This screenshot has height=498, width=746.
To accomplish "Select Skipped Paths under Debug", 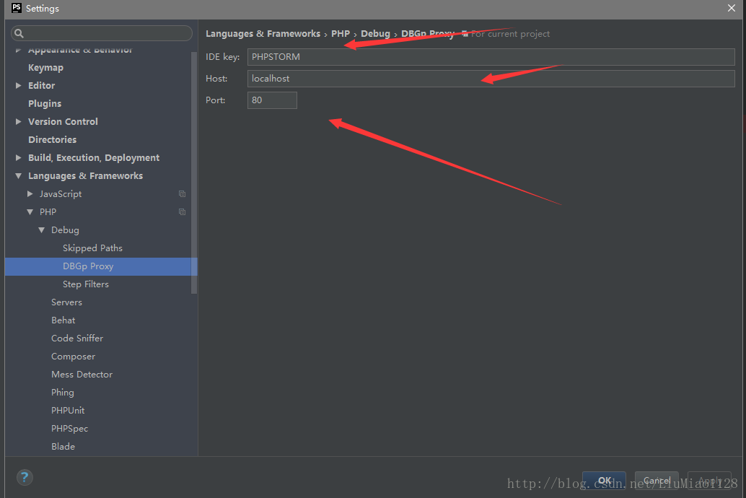I will click(x=93, y=248).
